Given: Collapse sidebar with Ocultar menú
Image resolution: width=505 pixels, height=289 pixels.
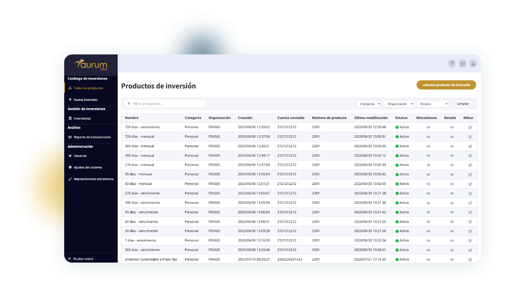Looking at the screenshot, I should point(83,259).
